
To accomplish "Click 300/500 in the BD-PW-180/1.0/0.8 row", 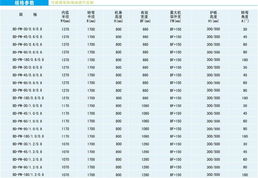I will pyautogui.click(x=213, y=136).
